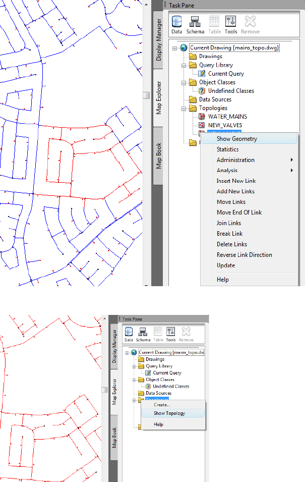Open the Tools menu in upper Task Pane

231,25
